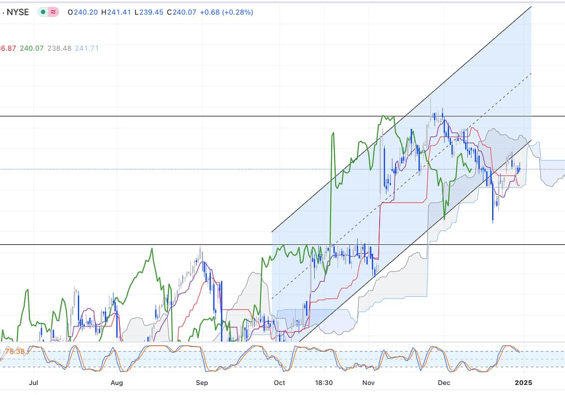Click the 2025 label on the time axis
565x395 pixels.
523,383
